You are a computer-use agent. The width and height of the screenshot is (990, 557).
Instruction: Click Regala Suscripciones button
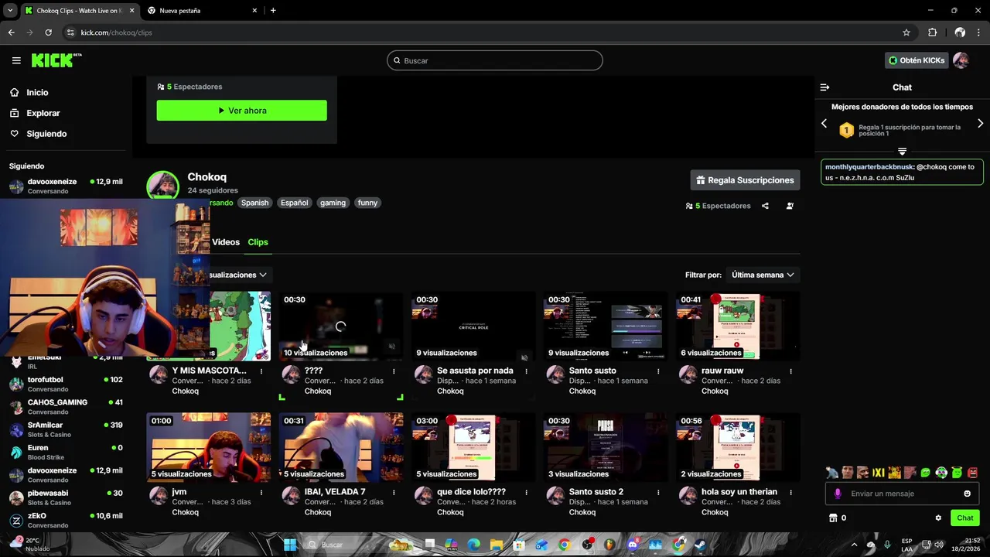pos(745,180)
